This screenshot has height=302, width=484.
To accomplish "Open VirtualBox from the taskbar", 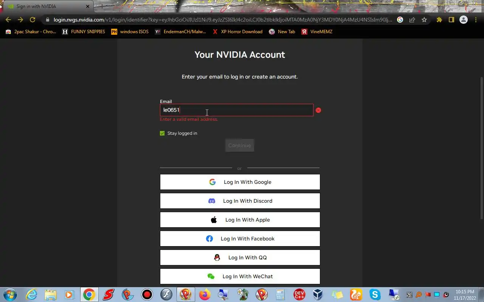I will click(x=318, y=294).
